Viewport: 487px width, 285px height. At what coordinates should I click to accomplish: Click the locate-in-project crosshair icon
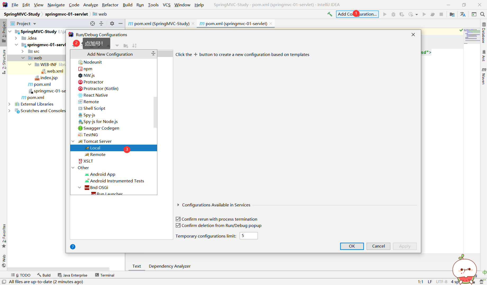[x=93, y=23]
